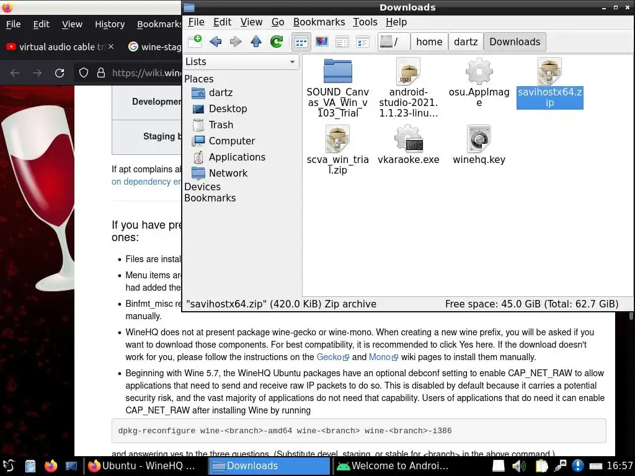The image size is (635, 476).
Task: Select the SOUND_Canvas_VA_Win_v103_Trial folder icon
Action: 338,71
